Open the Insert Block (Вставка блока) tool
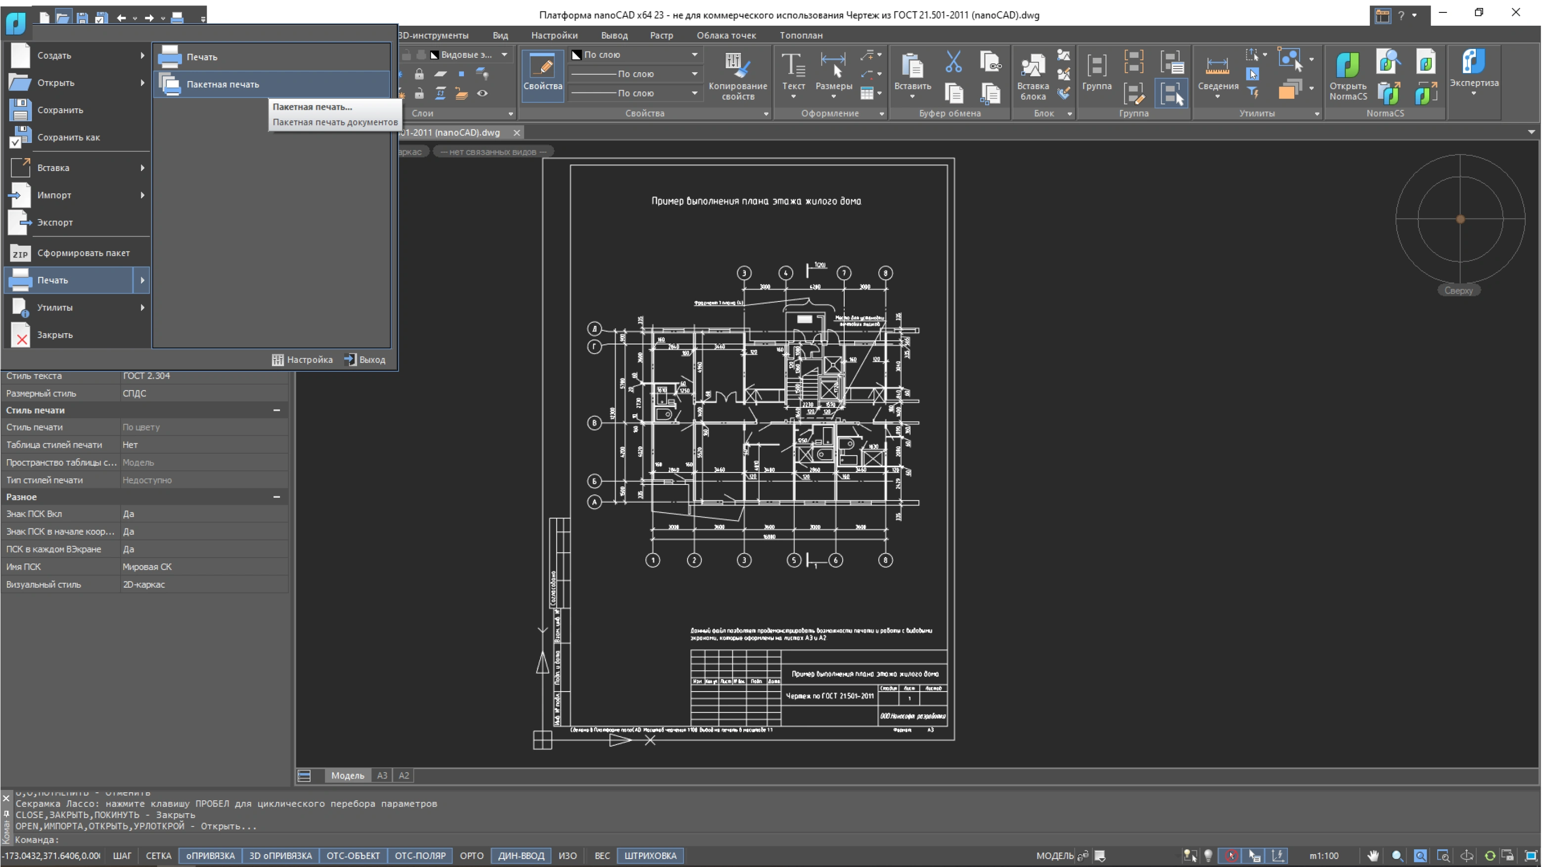 click(x=1032, y=66)
